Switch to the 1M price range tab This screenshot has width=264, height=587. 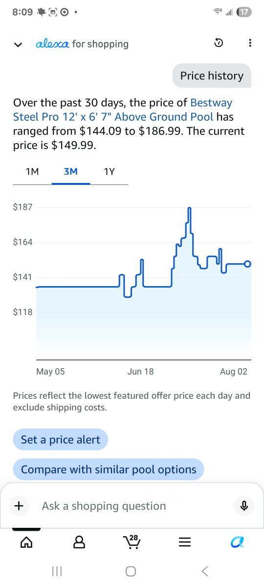(32, 172)
